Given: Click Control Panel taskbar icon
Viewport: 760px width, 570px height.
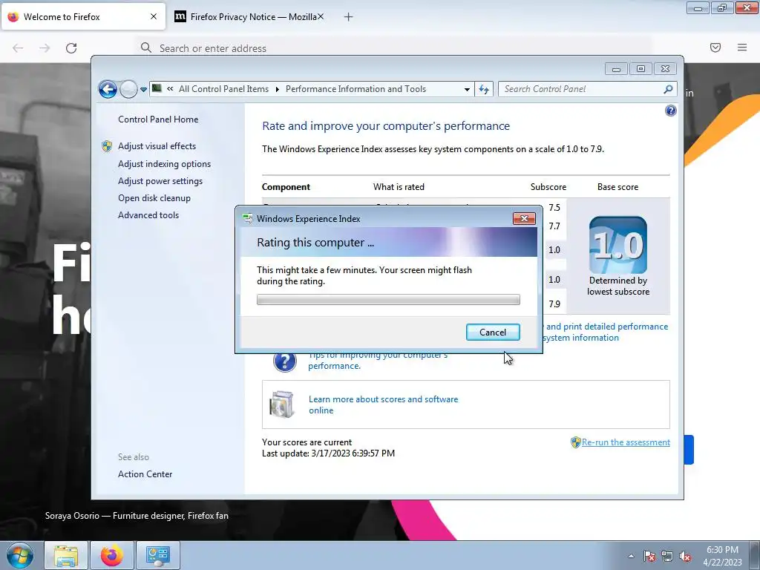Looking at the screenshot, I should (158, 555).
